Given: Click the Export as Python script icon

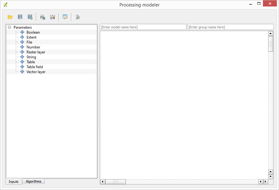Looking at the screenshot, I should coord(52,17).
